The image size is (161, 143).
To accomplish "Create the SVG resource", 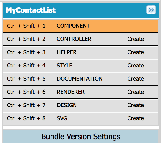I will (135, 118).
